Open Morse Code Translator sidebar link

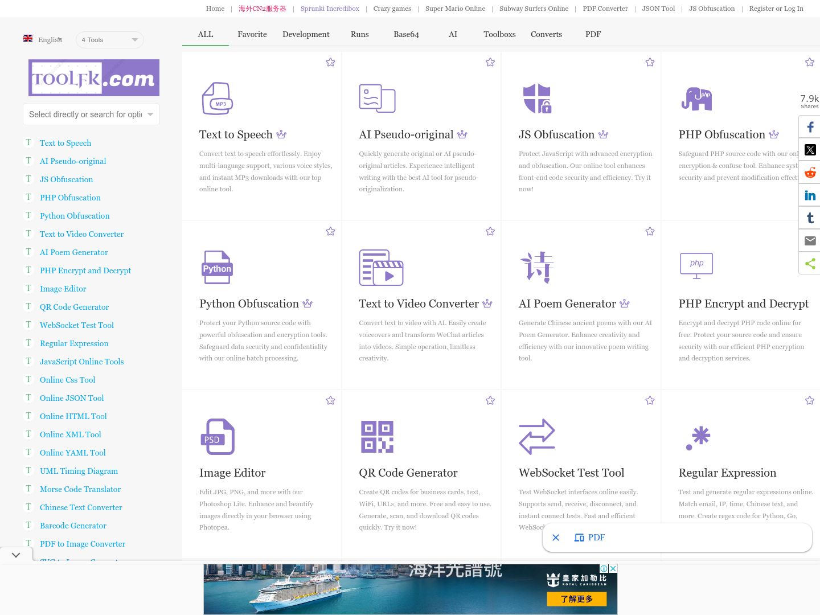[80, 489]
